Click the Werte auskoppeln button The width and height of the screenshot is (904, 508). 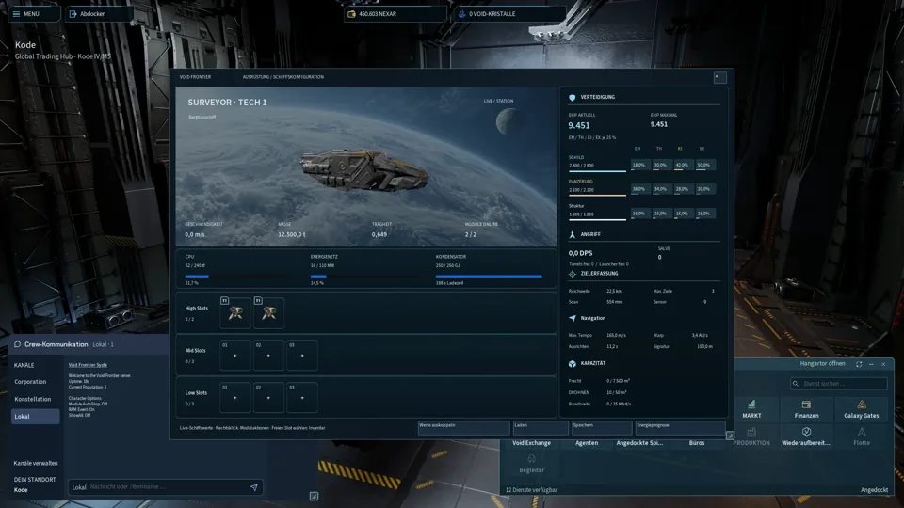pos(463,427)
